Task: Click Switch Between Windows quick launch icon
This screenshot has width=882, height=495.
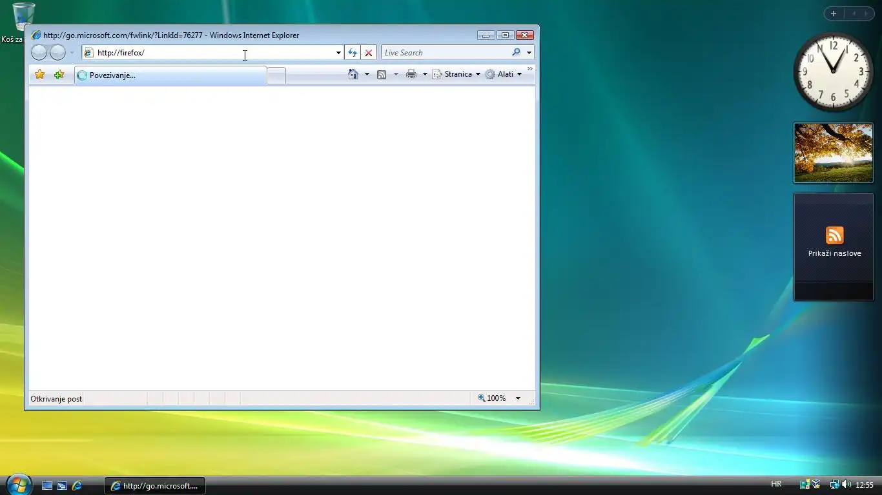Action: (x=62, y=485)
